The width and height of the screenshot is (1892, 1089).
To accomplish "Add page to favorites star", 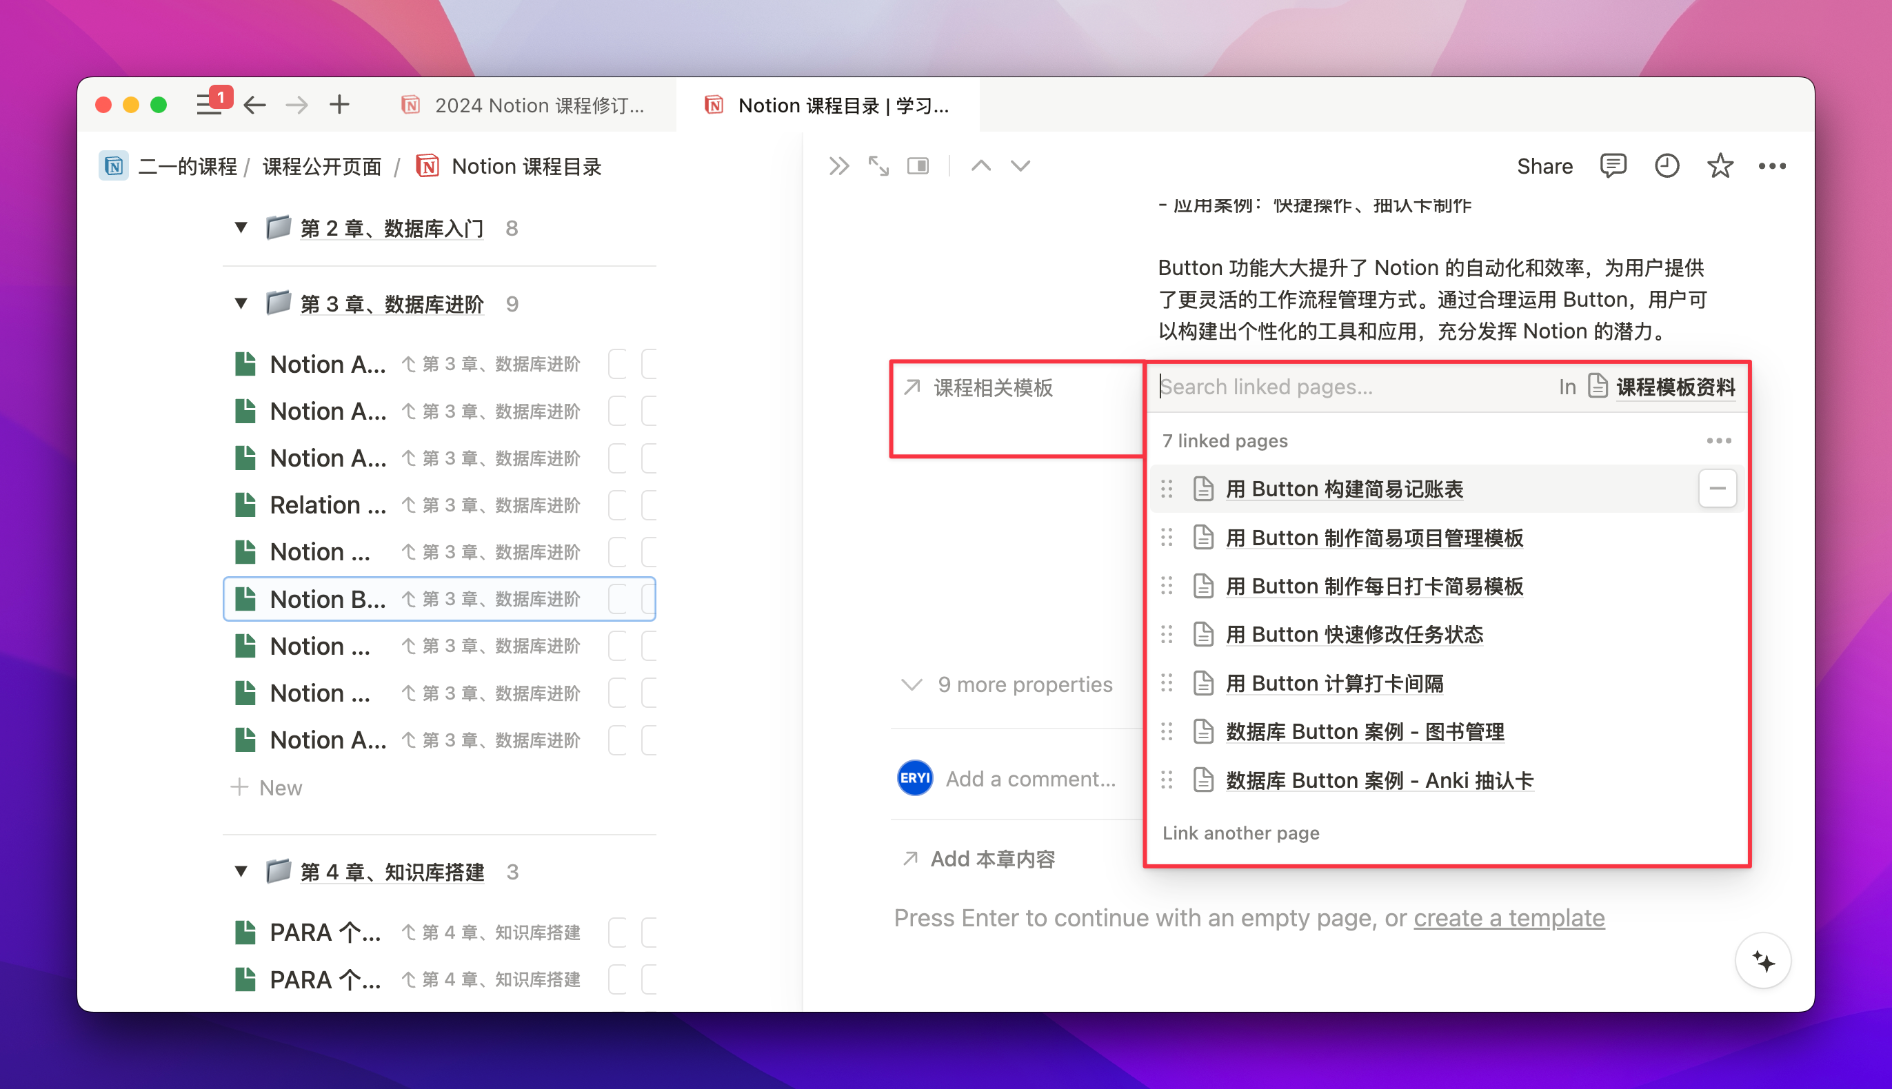I will point(1719,165).
